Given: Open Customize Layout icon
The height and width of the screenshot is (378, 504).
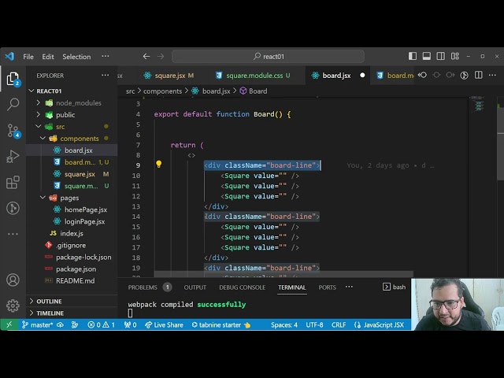Looking at the screenshot, I should 455,56.
